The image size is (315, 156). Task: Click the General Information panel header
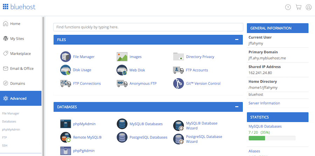click(278, 28)
